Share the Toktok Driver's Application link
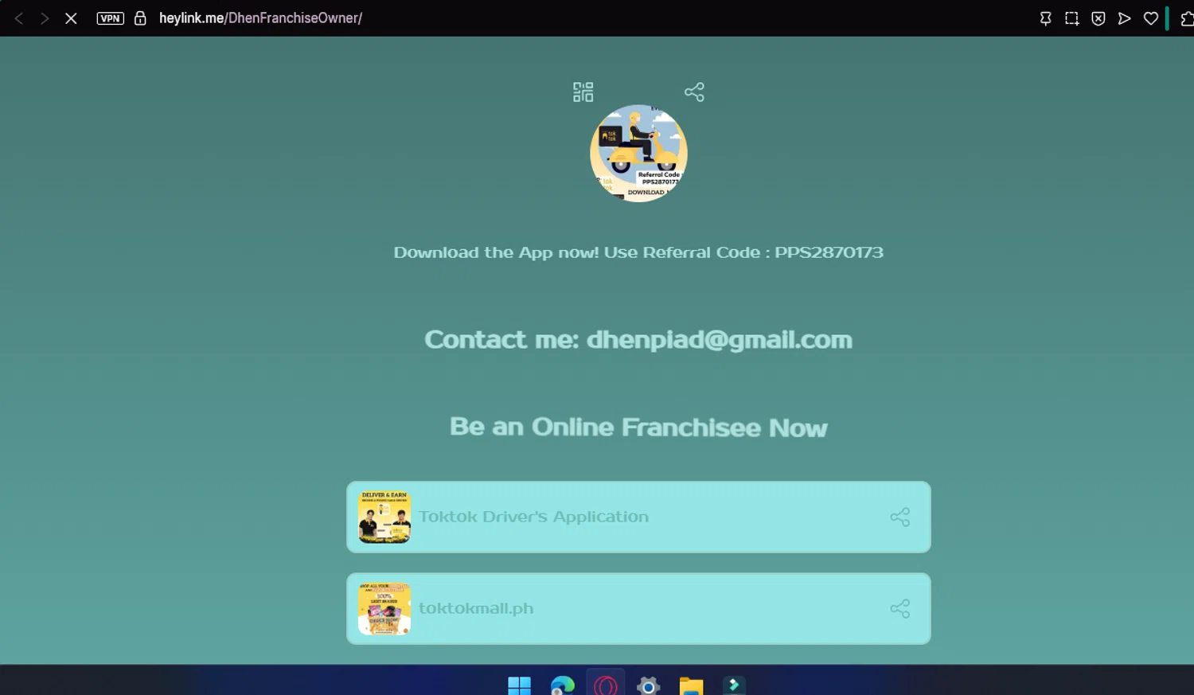The width and height of the screenshot is (1194, 695). 900,517
